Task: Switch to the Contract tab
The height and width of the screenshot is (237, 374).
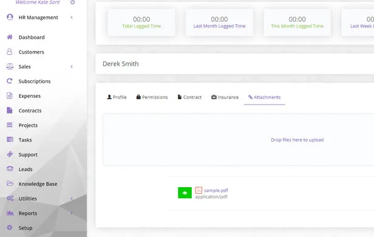Action: click(x=189, y=97)
